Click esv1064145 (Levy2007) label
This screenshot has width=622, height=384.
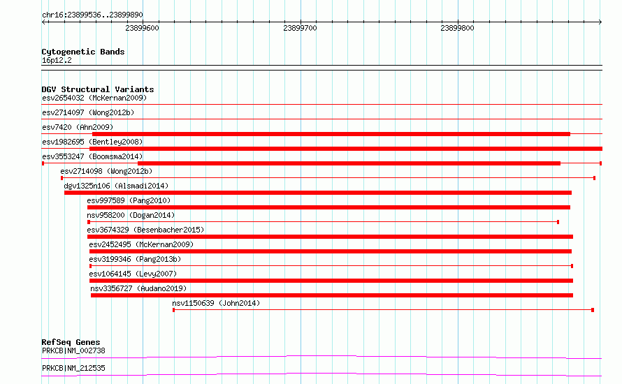coord(133,274)
